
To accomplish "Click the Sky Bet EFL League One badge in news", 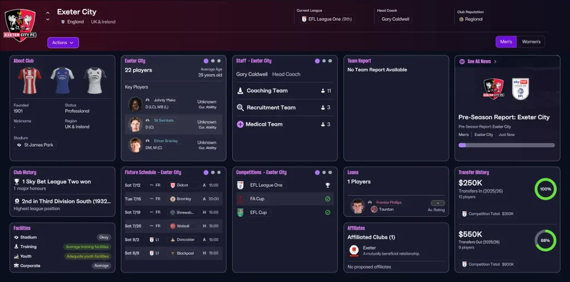I will [520, 89].
